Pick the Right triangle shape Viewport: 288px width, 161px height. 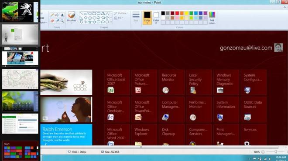pyautogui.click(x=81, y=18)
